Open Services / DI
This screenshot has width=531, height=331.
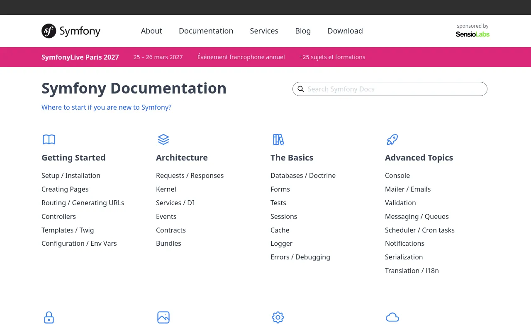pyautogui.click(x=175, y=203)
